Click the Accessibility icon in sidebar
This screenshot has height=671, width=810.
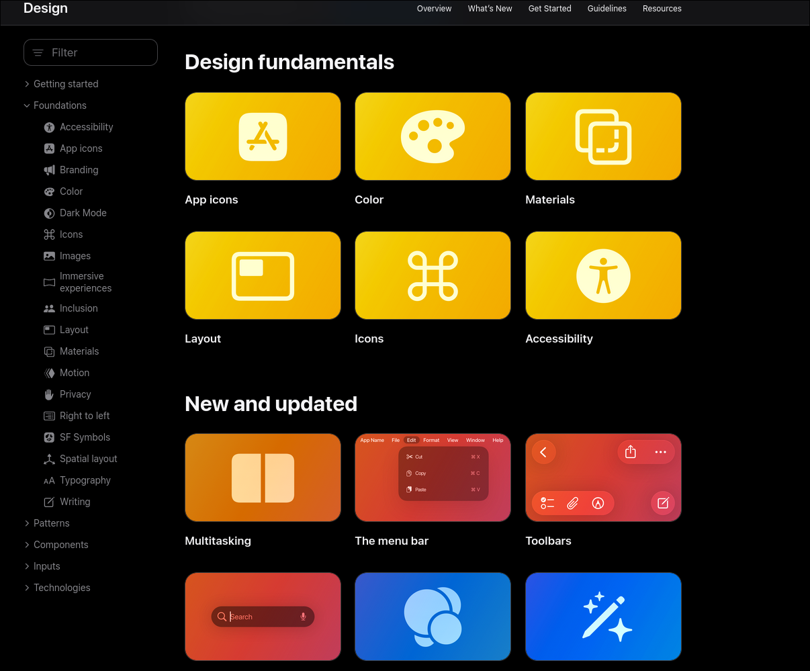pos(49,127)
